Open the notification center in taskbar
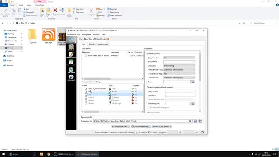This screenshot has height=157, width=279. [274, 154]
